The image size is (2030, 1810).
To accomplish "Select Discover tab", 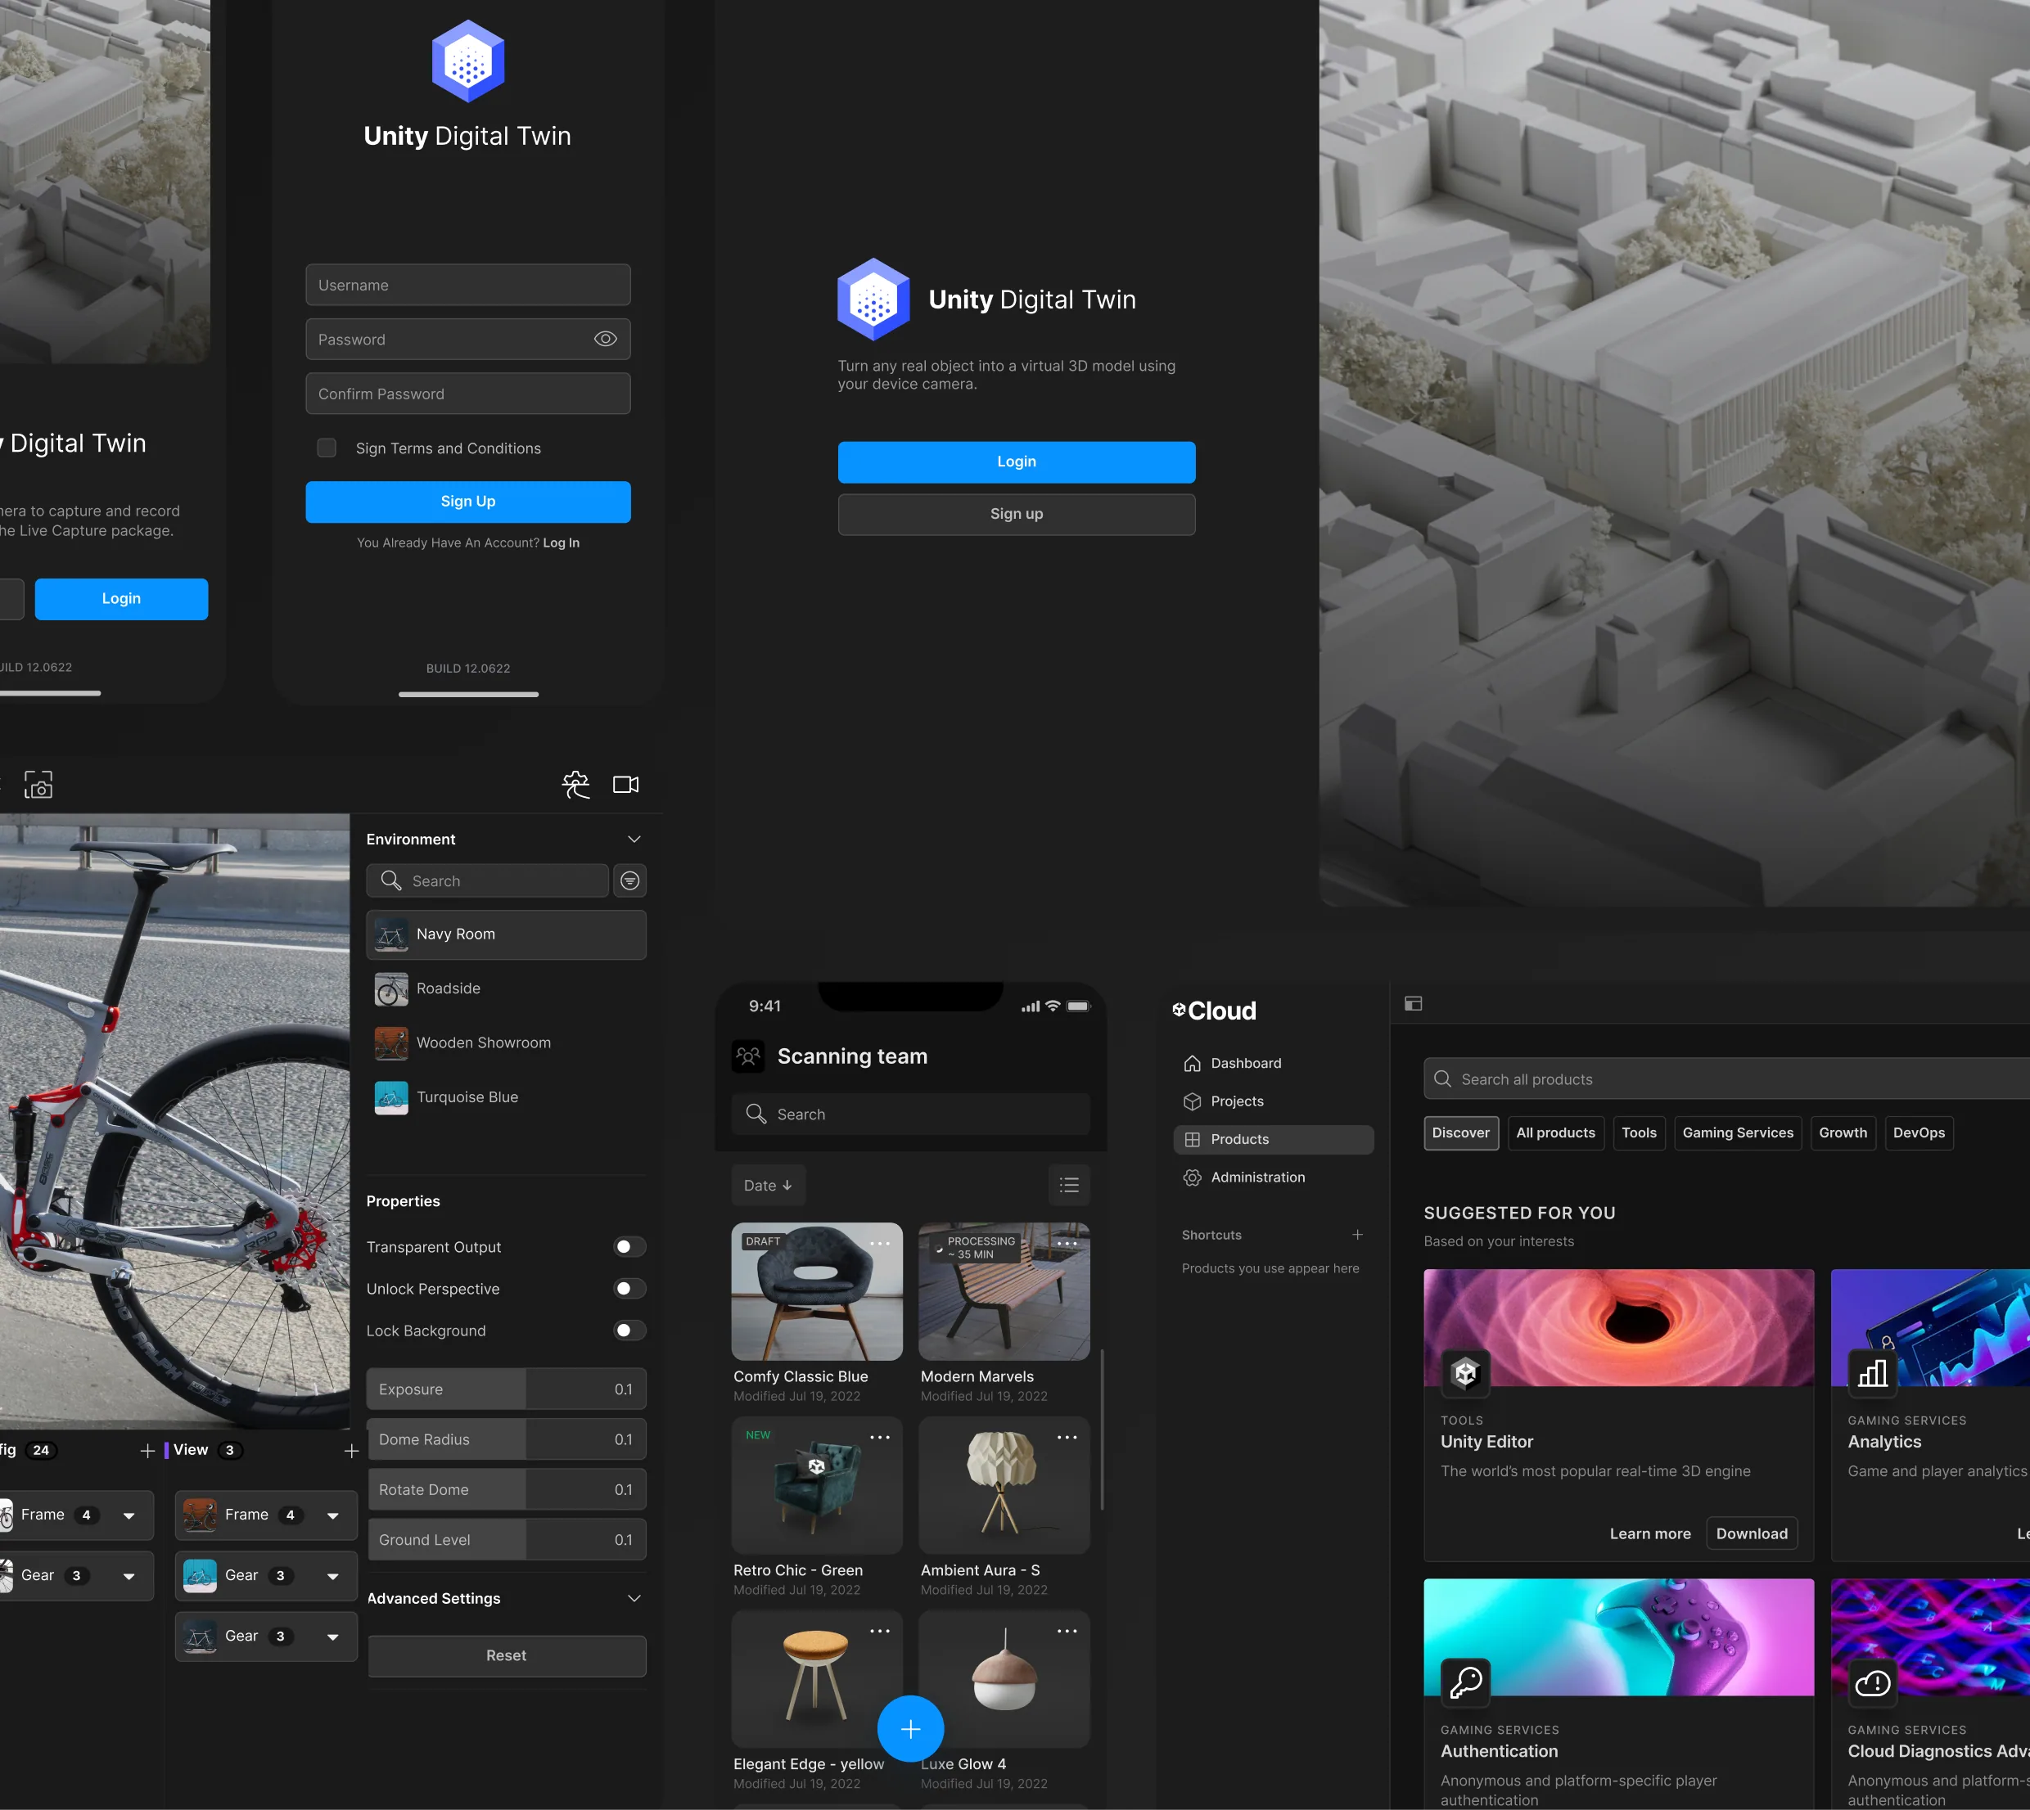I will (1460, 1132).
